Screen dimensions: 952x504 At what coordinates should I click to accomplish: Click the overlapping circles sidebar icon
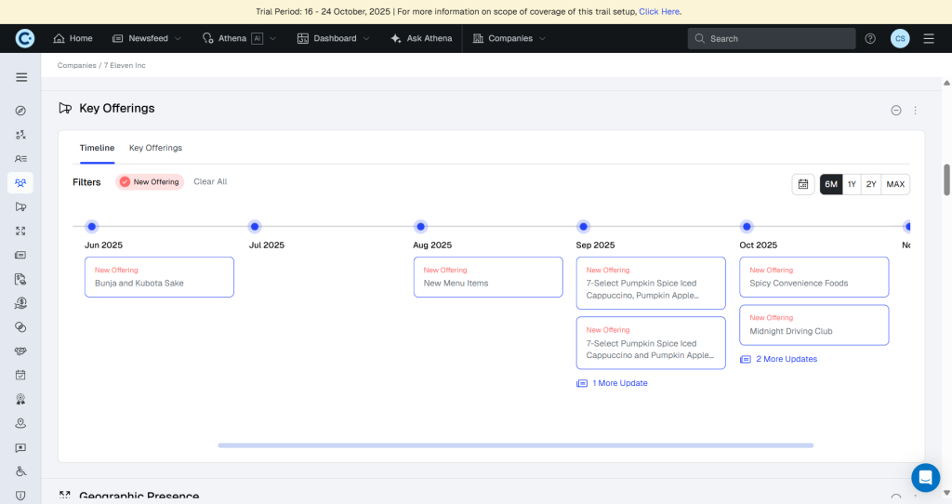20,327
